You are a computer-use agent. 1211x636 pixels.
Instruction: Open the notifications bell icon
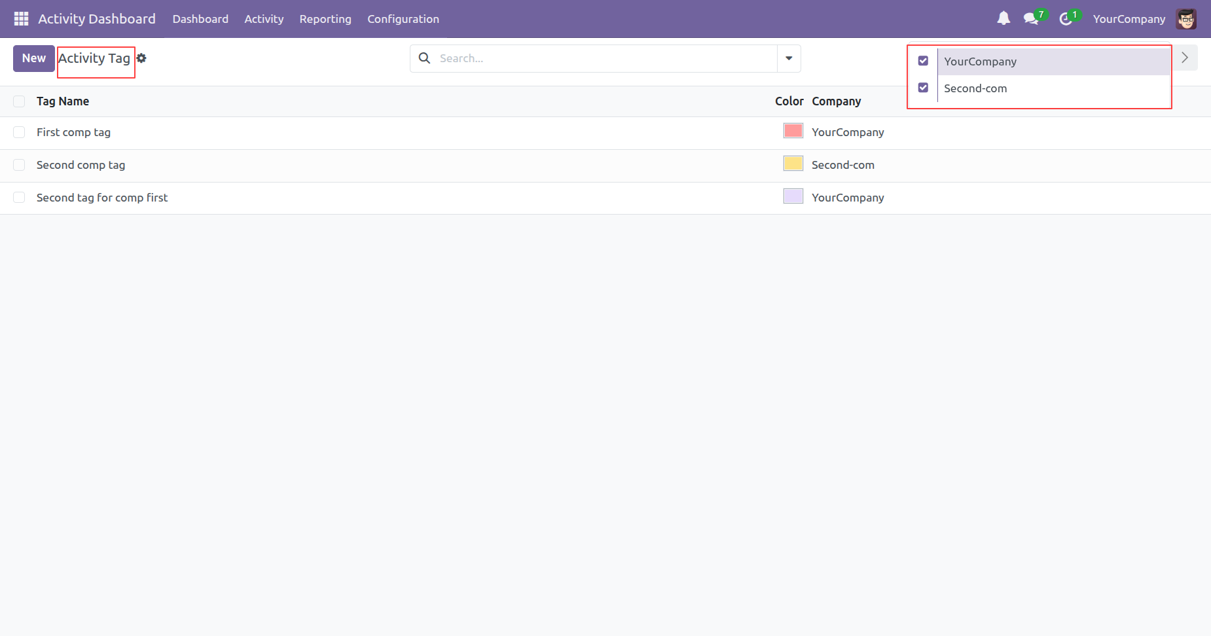[1003, 18]
